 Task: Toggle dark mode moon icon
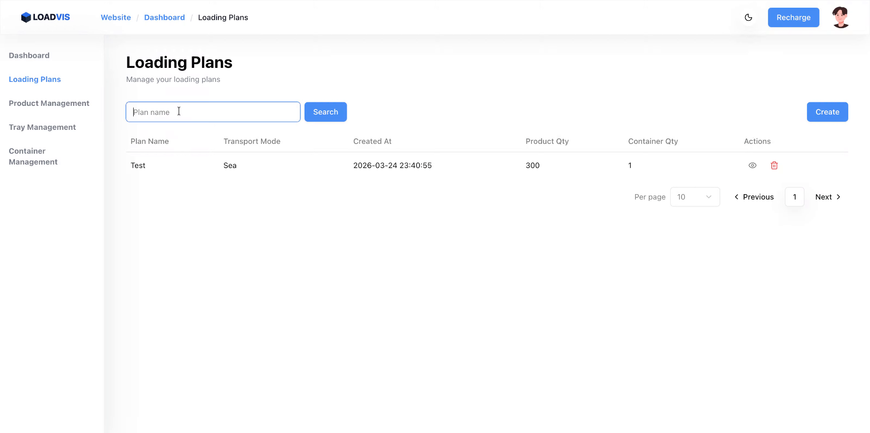pos(748,18)
